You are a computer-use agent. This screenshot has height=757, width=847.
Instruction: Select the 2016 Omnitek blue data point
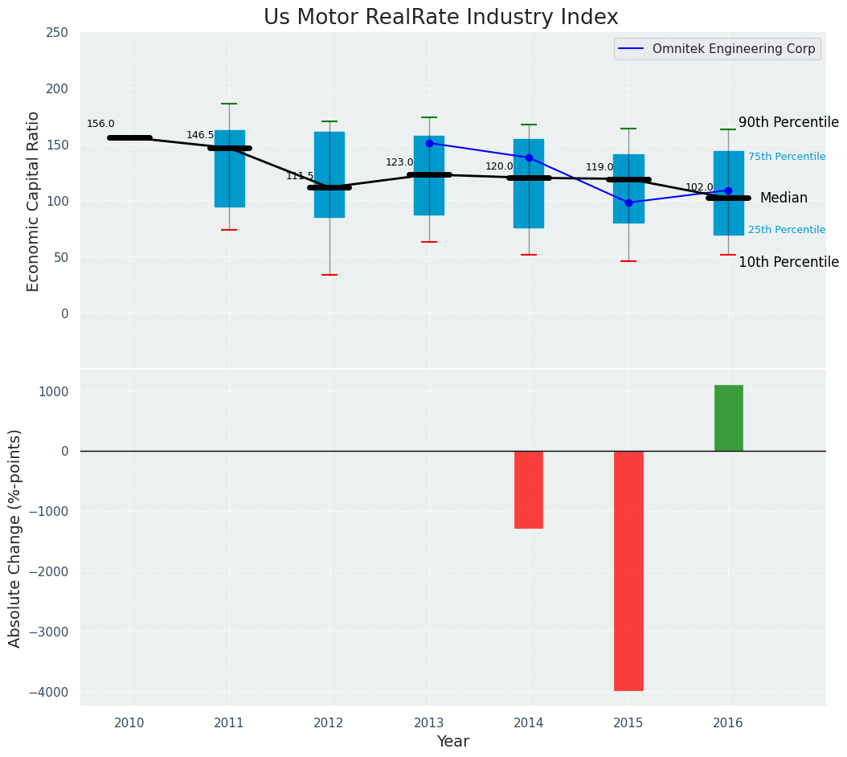tap(728, 190)
